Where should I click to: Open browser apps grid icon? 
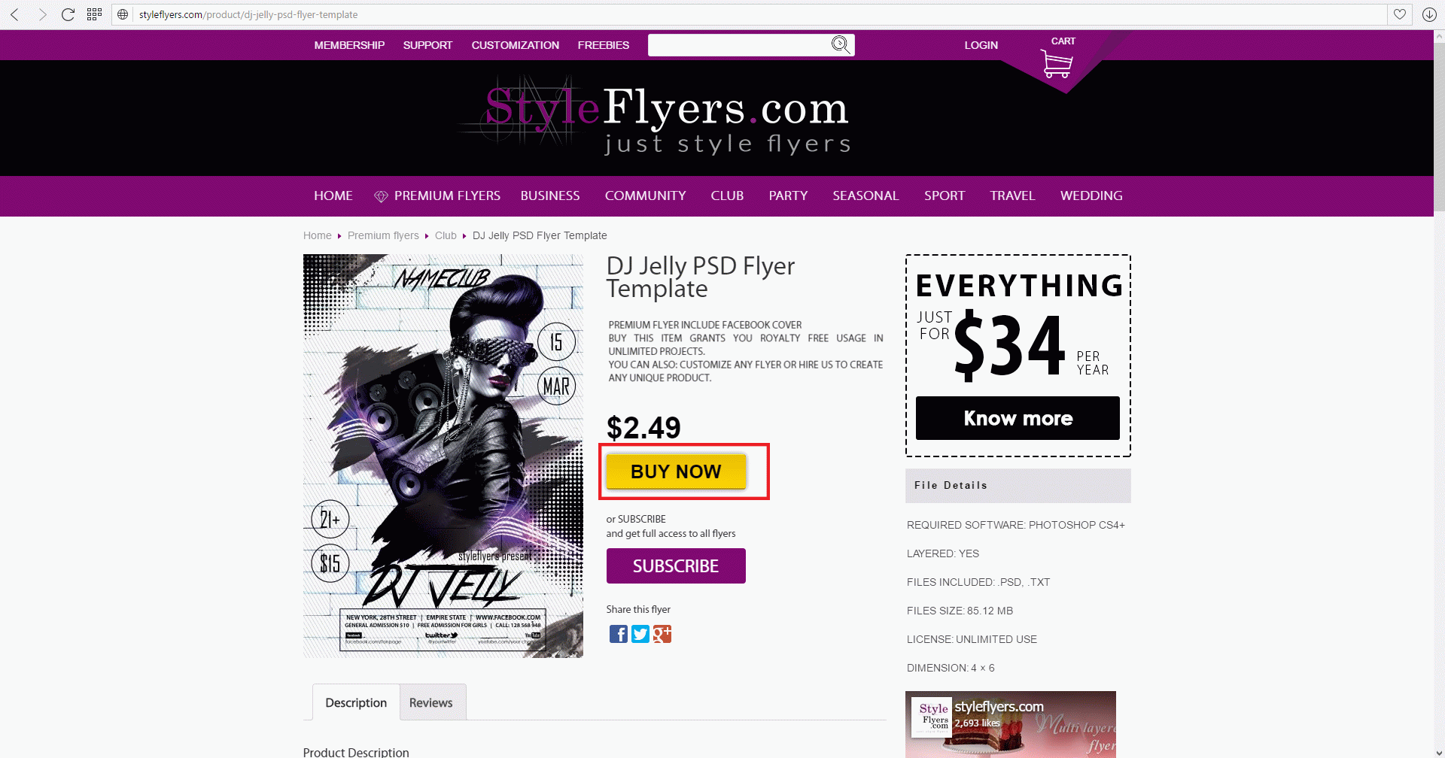tap(94, 14)
